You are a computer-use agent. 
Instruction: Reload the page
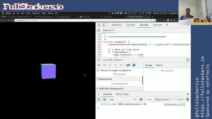click(9, 20)
